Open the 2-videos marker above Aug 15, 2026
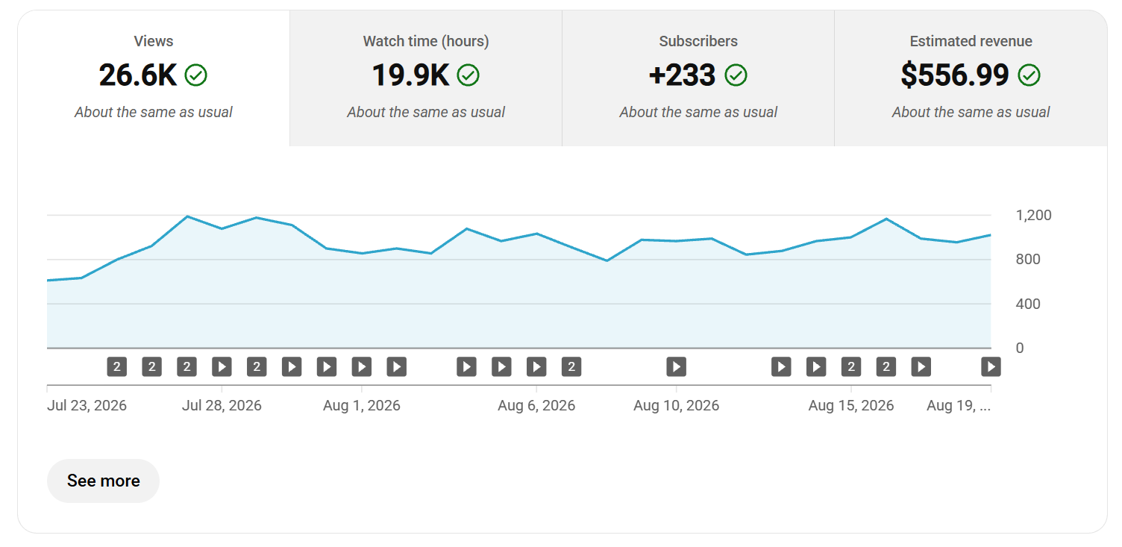 point(851,366)
